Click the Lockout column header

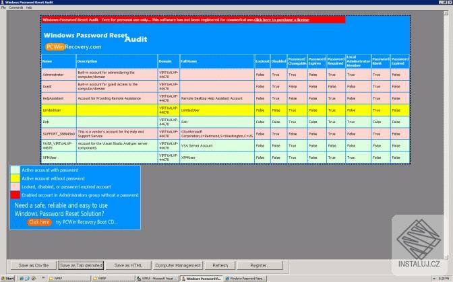point(262,61)
